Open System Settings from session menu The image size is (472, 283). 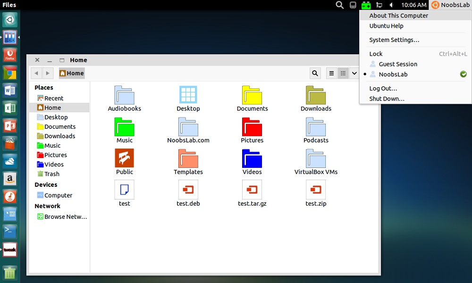click(x=415, y=40)
